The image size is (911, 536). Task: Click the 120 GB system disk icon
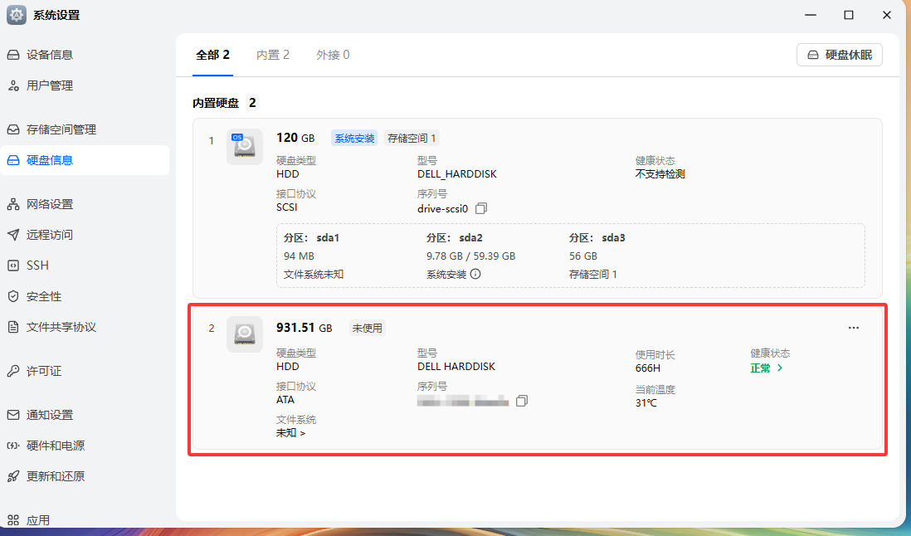tap(244, 147)
